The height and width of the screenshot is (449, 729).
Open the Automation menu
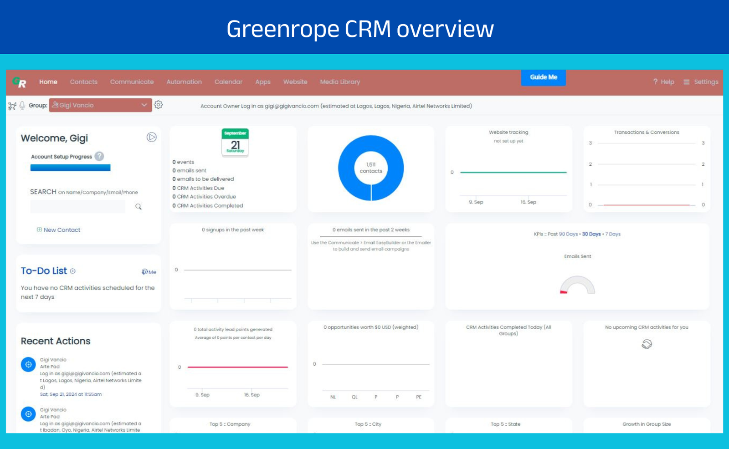click(x=184, y=82)
